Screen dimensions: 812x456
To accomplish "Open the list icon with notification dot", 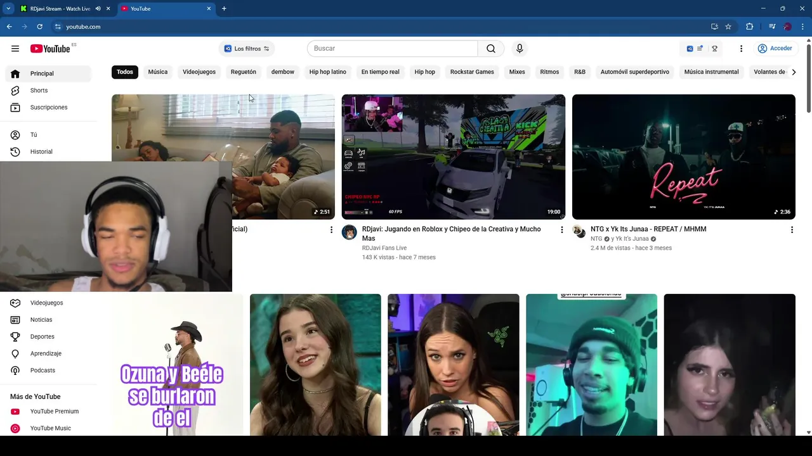I will pyautogui.click(x=700, y=49).
